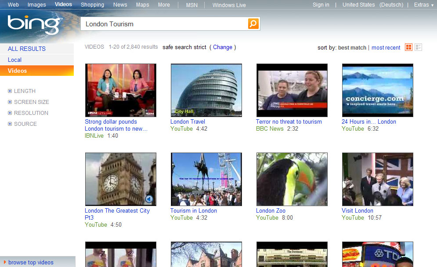Click YouTube source under London Travel
The height and width of the screenshot is (267, 437).
[181, 128]
